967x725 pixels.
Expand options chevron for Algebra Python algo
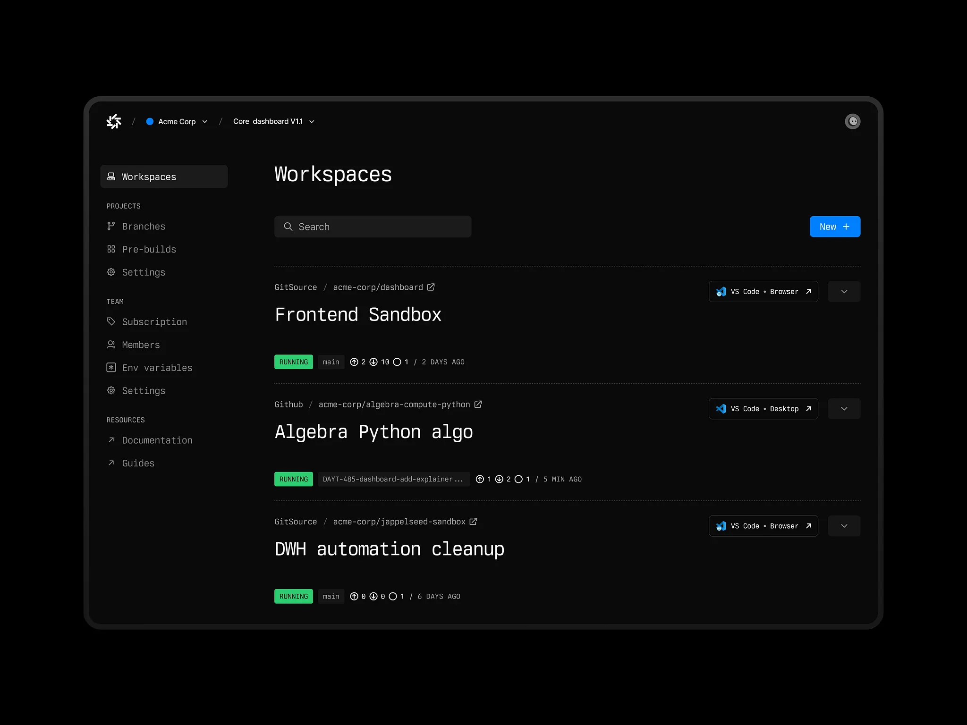point(844,409)
